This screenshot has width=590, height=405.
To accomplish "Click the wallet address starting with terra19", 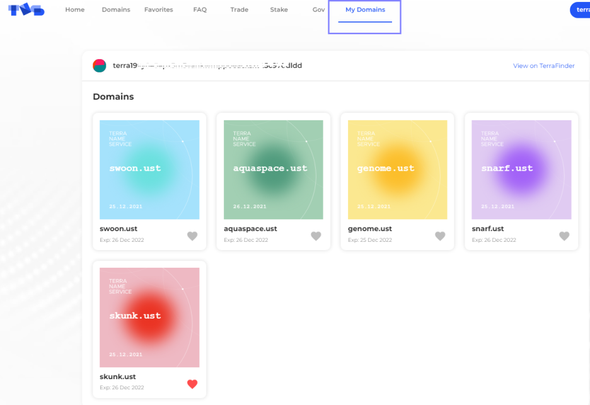I will (x=207, y=66).
